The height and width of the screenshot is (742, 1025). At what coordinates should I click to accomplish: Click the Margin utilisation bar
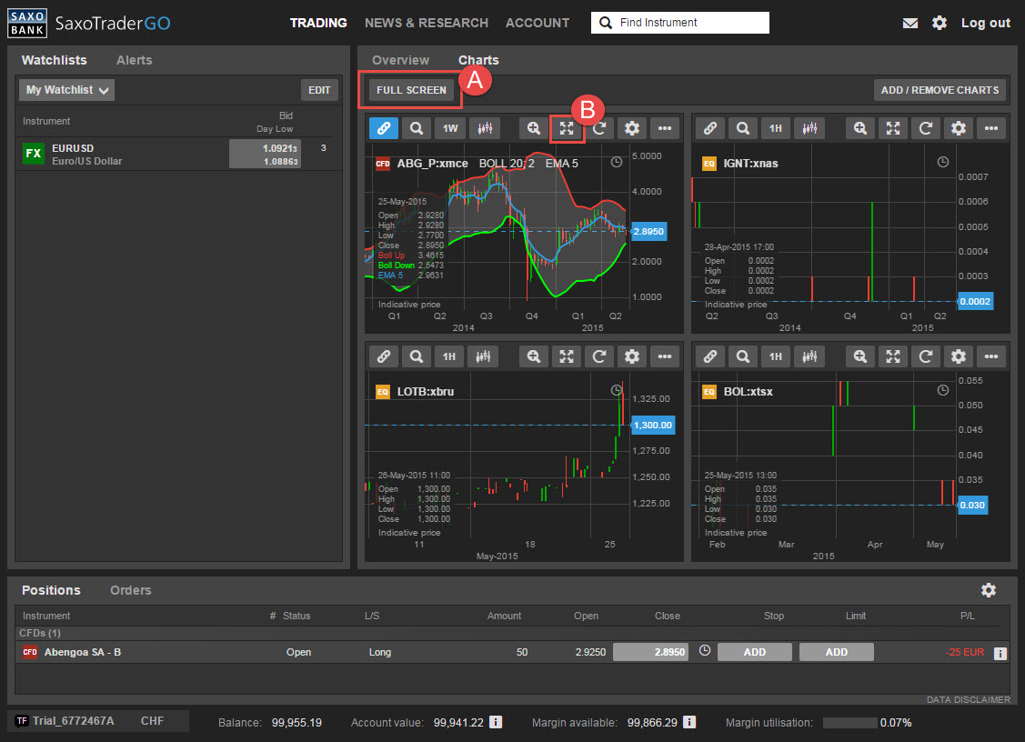coord(849,722)
